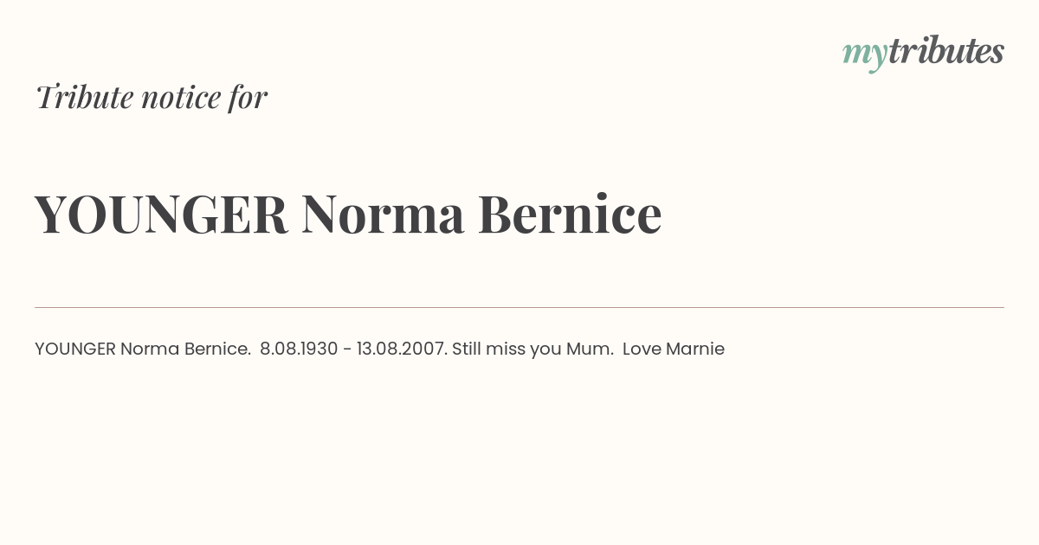
Task: Click the horizontal divider line
Action: (519, 307)
